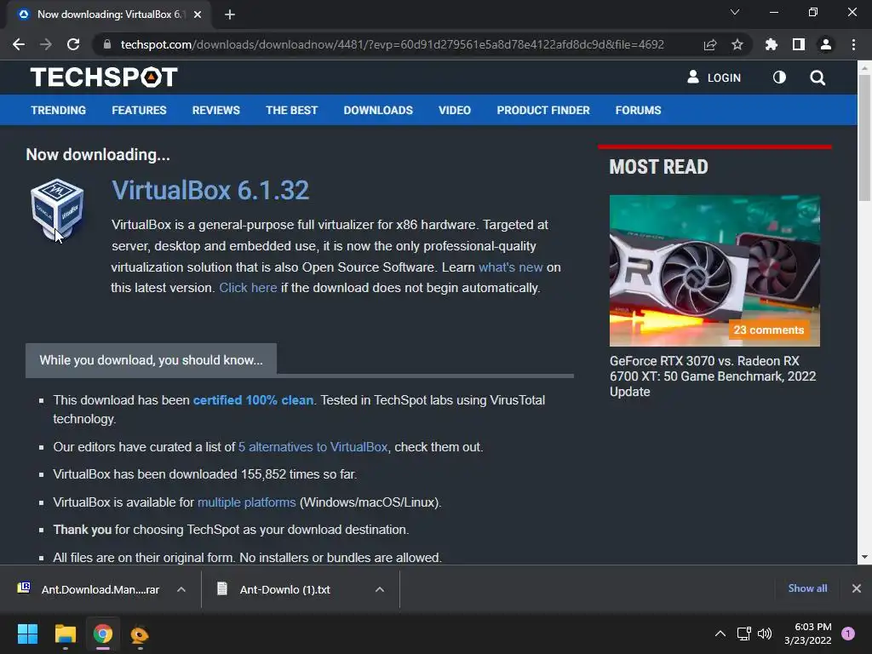
Task: Open the DOWNLOADS menu
Action: 378,110
